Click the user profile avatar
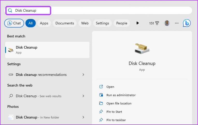 [167, 23]
